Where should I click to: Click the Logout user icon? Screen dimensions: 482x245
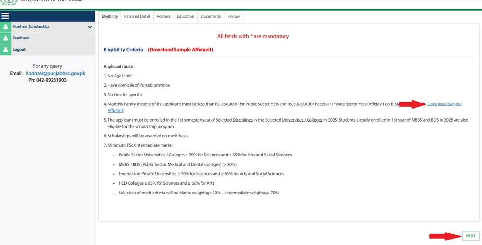coord(5,50)
